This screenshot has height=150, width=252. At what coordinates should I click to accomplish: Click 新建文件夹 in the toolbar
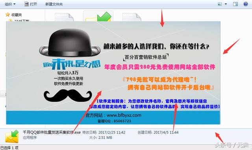[x=54, y=4]
